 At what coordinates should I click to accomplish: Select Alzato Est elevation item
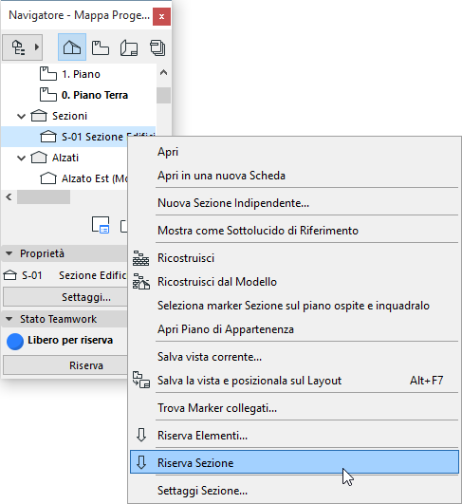95,178
